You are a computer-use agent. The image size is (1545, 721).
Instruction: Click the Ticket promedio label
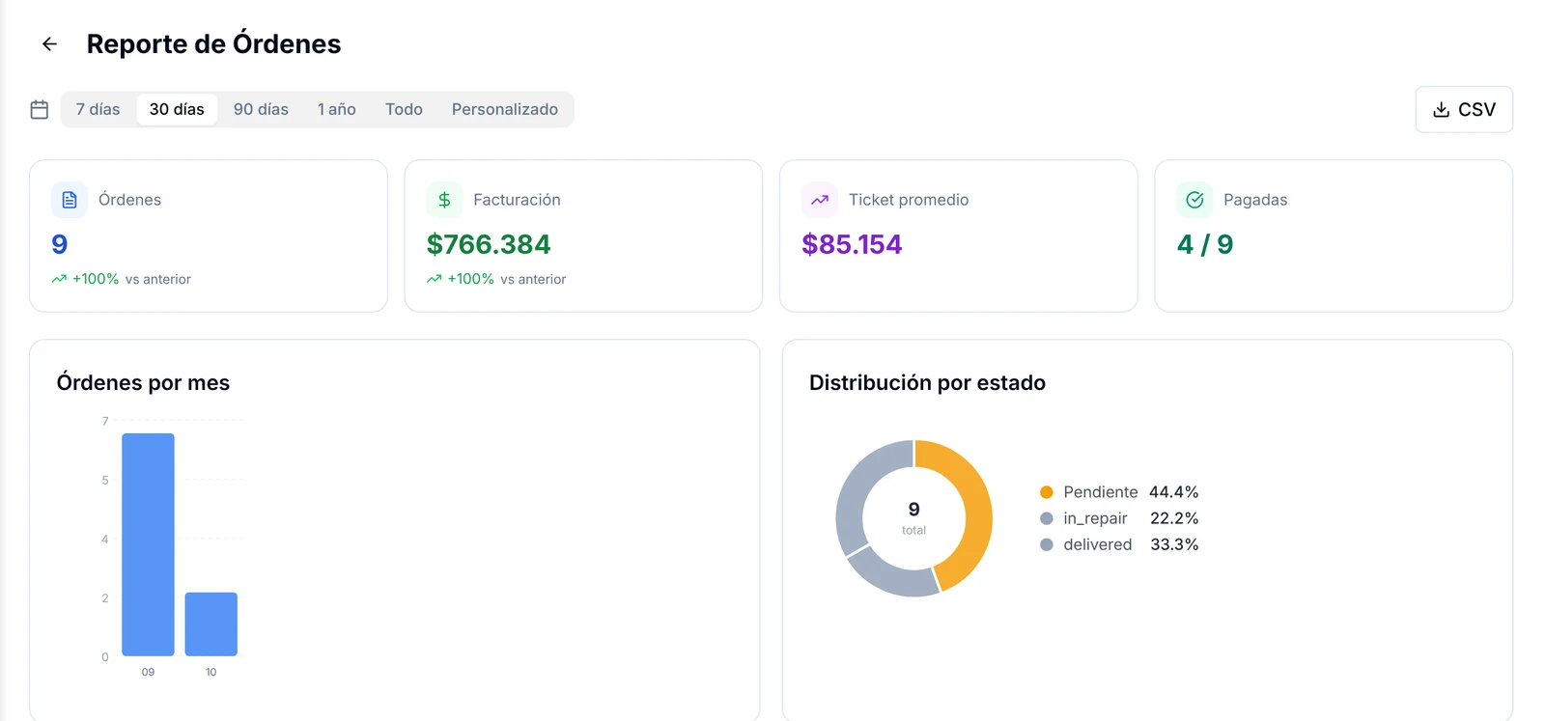tap(909, 200)
